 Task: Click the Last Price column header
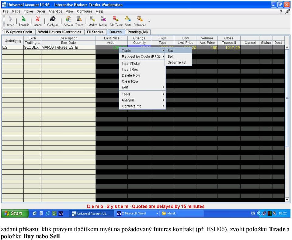112,38
